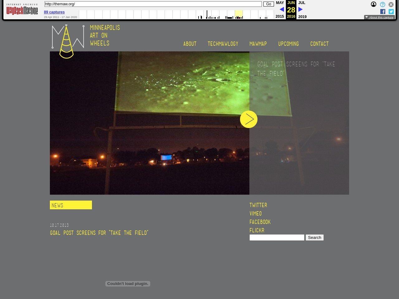Click the Wayback Machine logo
Screen dimensions: 399x299
click(22, 10)
